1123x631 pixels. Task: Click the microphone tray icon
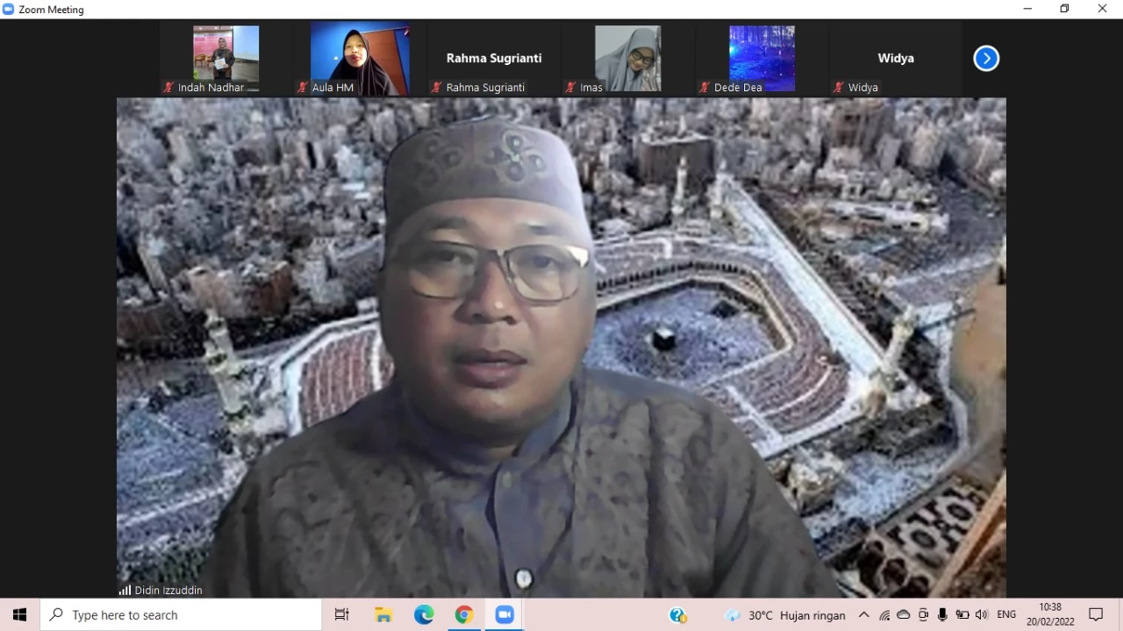pos(942,615)
